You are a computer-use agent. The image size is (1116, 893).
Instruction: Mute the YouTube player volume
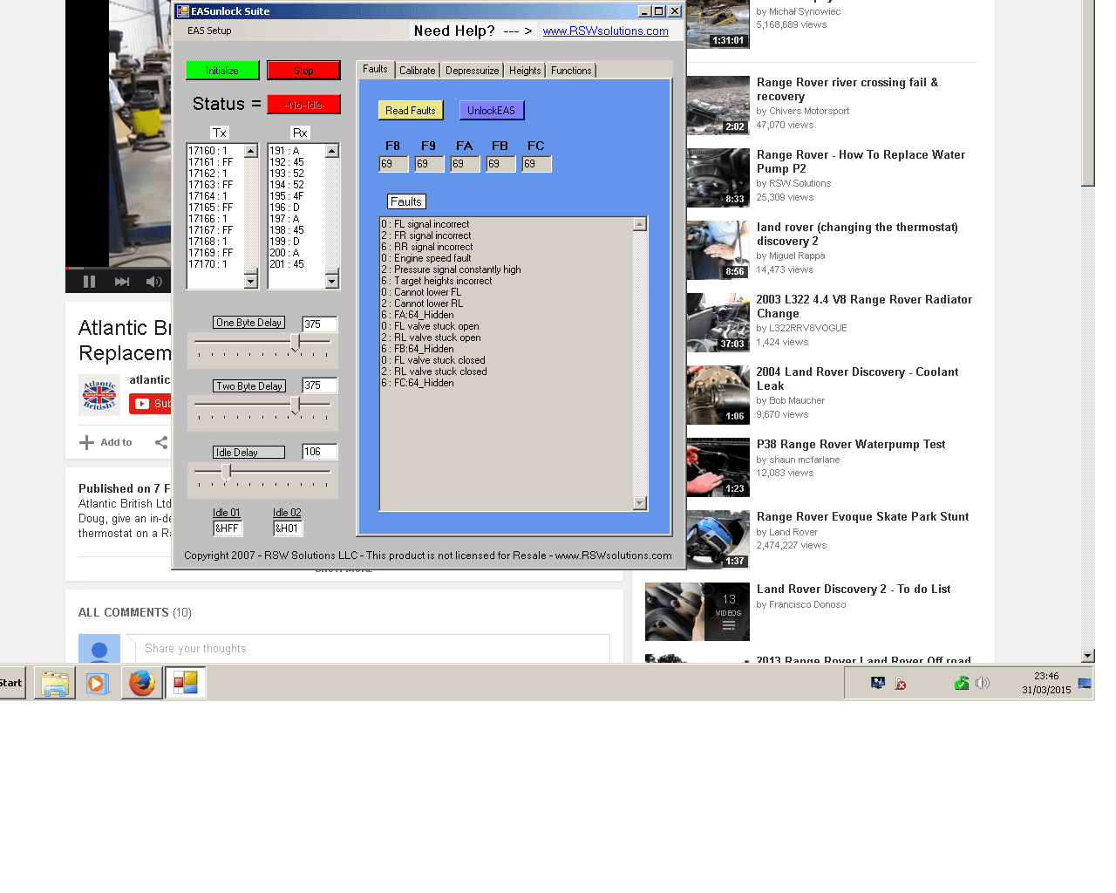click(154, 282)
